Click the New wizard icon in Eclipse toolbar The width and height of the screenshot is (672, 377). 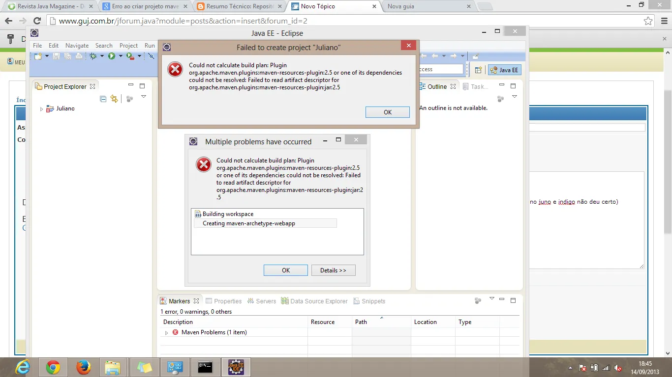[38, 56]
